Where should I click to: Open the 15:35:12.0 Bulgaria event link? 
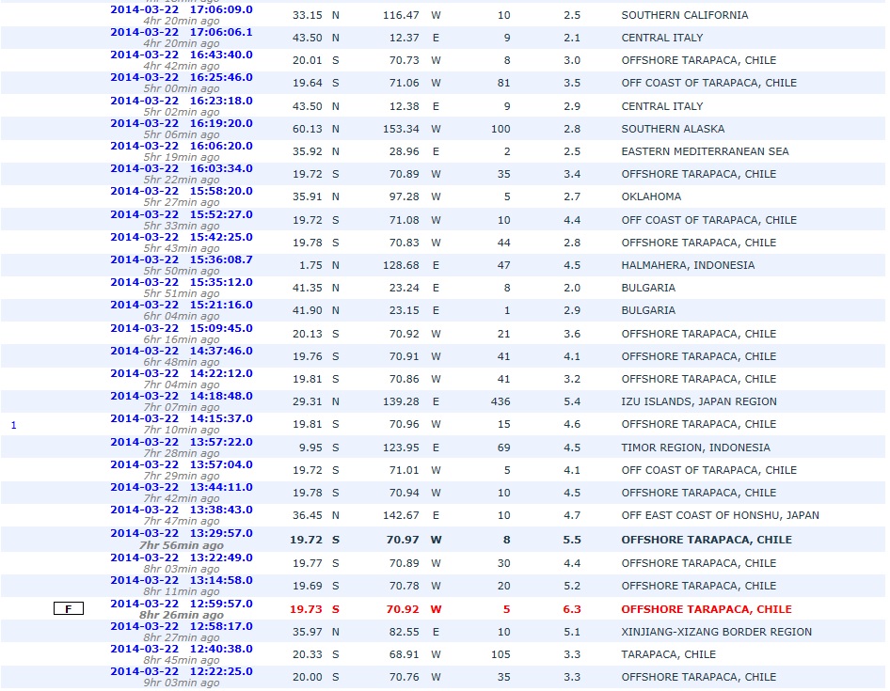(x=182, y=283)
